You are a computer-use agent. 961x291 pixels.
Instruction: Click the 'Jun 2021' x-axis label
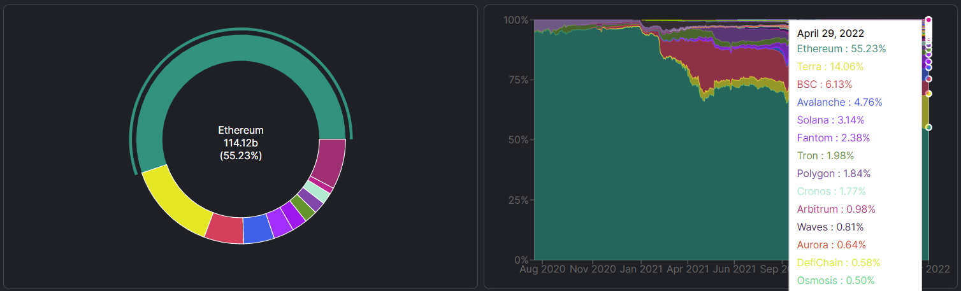click(735, 269)
